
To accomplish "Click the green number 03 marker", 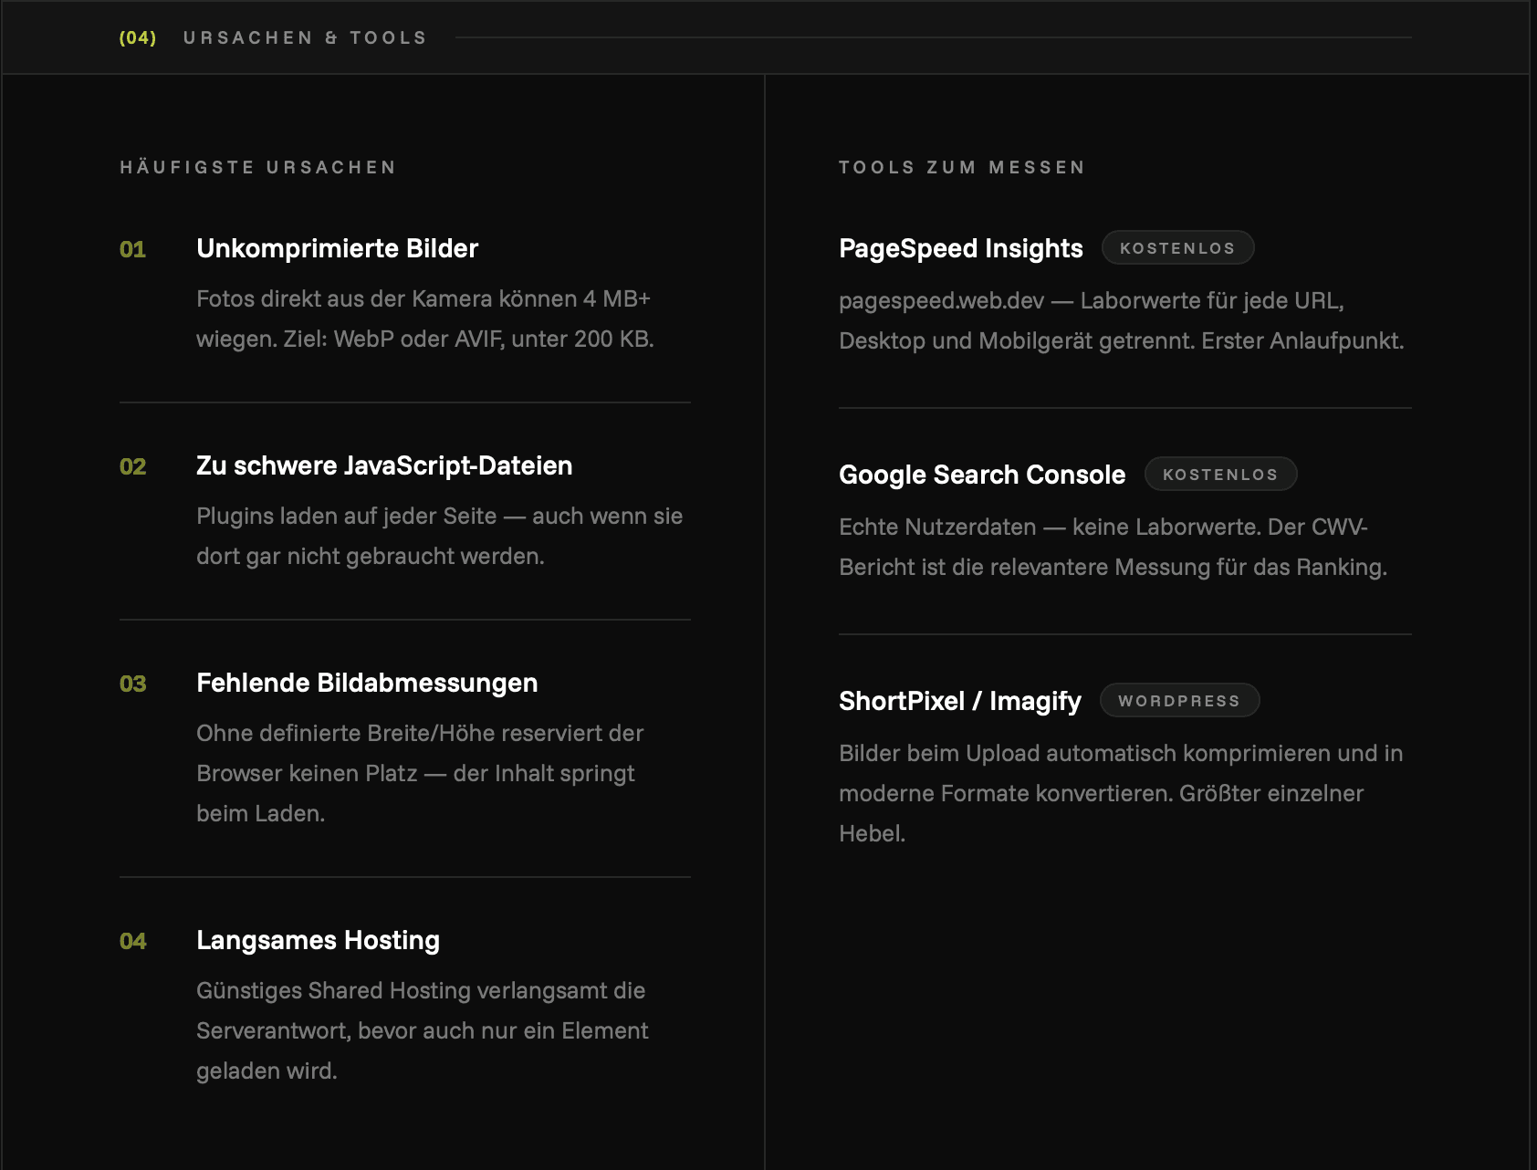I will point(133,684).
